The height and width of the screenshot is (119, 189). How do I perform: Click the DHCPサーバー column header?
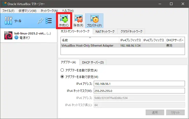(x=175, y=40)
